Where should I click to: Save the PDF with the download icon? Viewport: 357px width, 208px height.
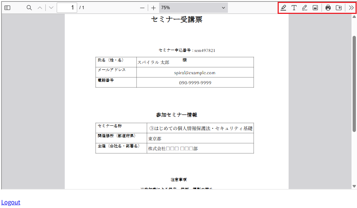[x=339, y=8]
